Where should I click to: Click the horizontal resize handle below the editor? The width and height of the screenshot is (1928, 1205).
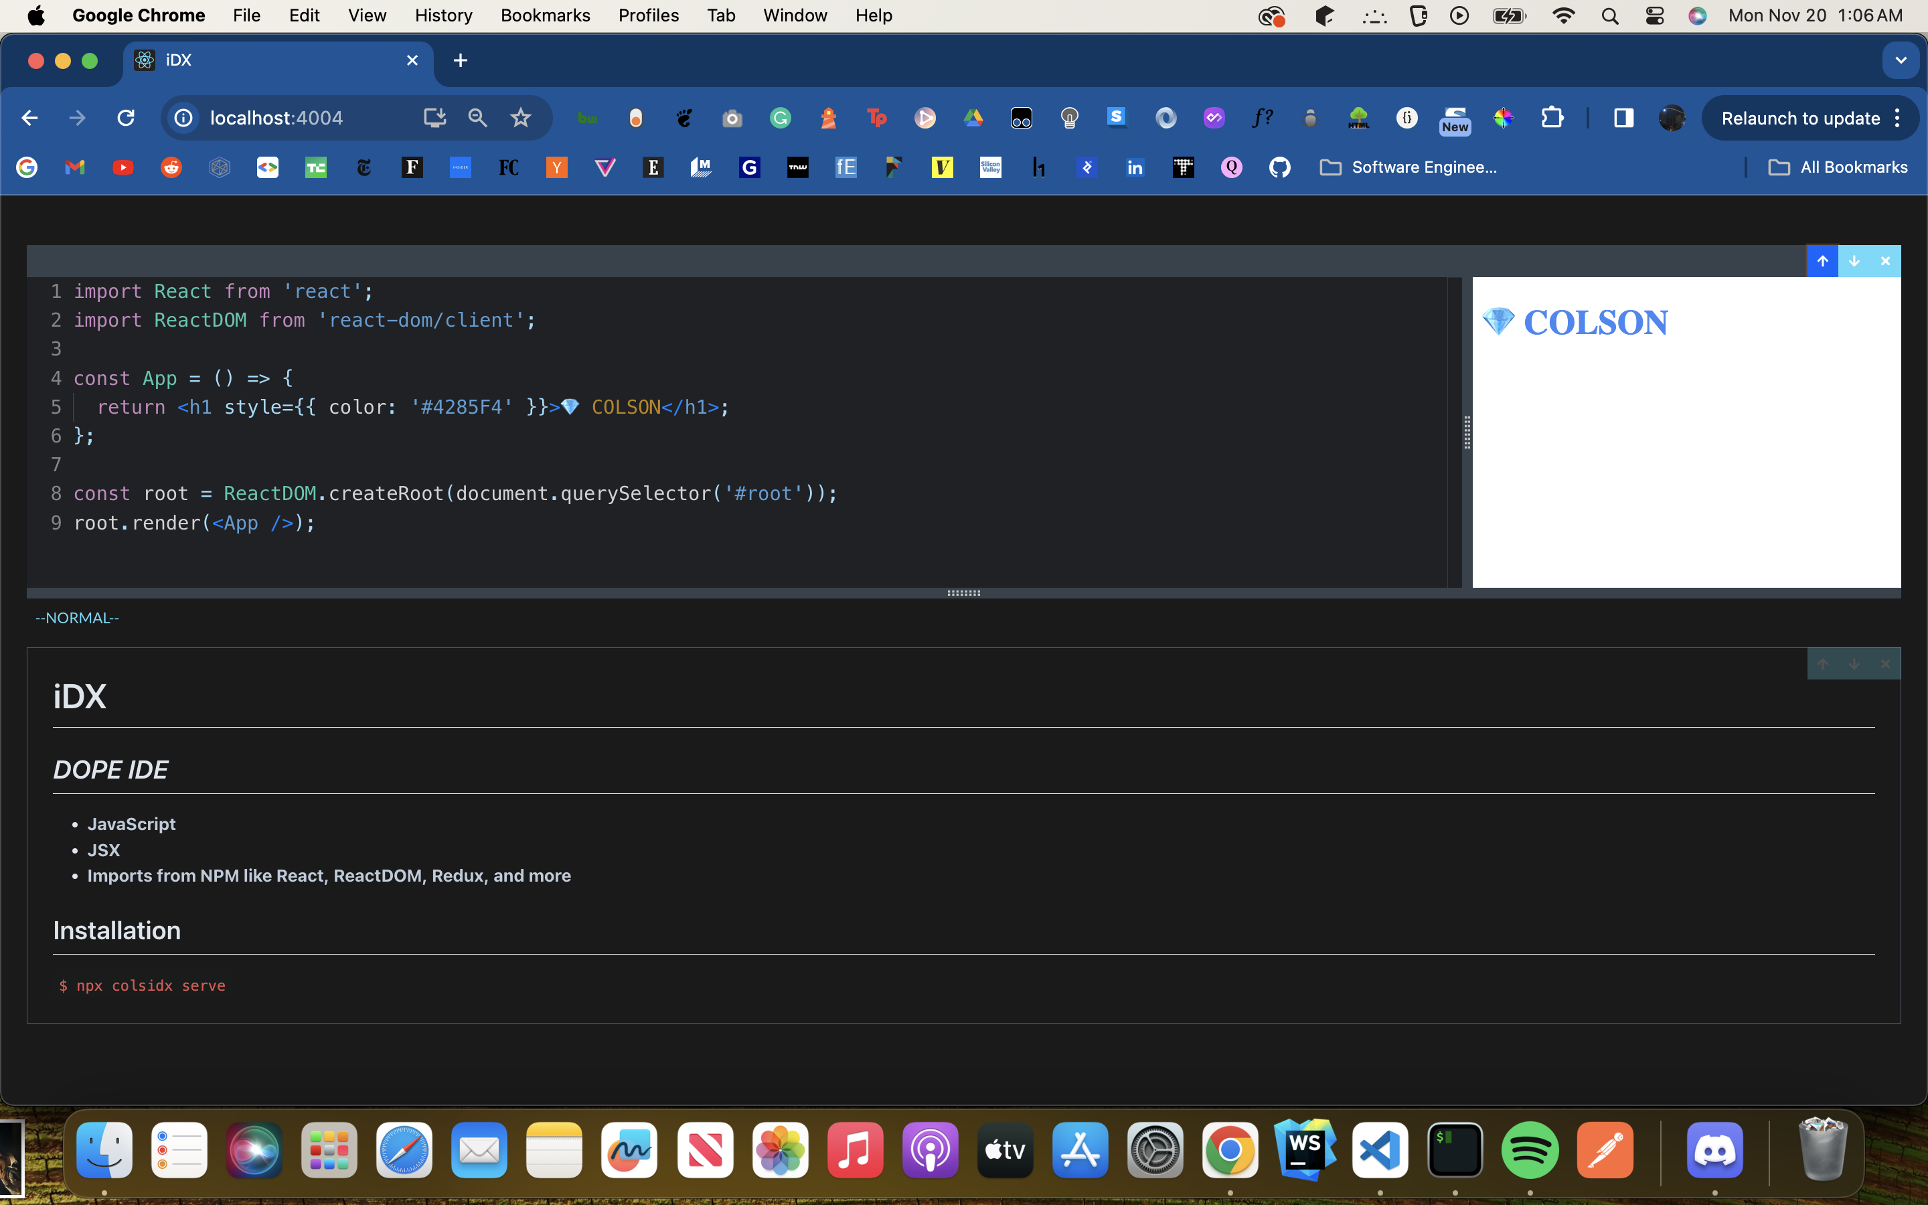click(963, 593)
